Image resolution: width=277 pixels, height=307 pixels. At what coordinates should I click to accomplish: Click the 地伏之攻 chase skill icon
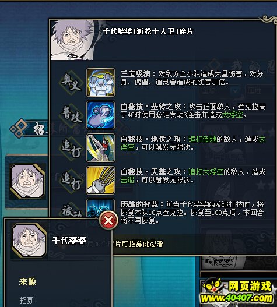coord(100,147)
